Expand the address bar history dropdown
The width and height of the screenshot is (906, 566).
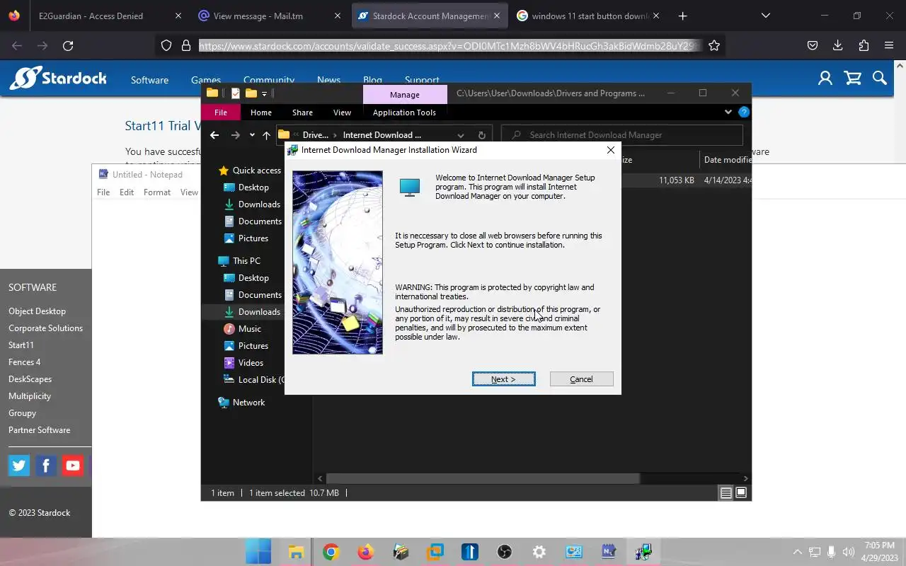[461, 135]
